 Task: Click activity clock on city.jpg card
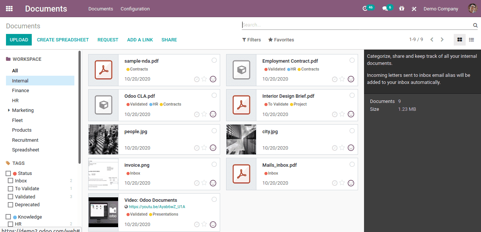[335, 148]
